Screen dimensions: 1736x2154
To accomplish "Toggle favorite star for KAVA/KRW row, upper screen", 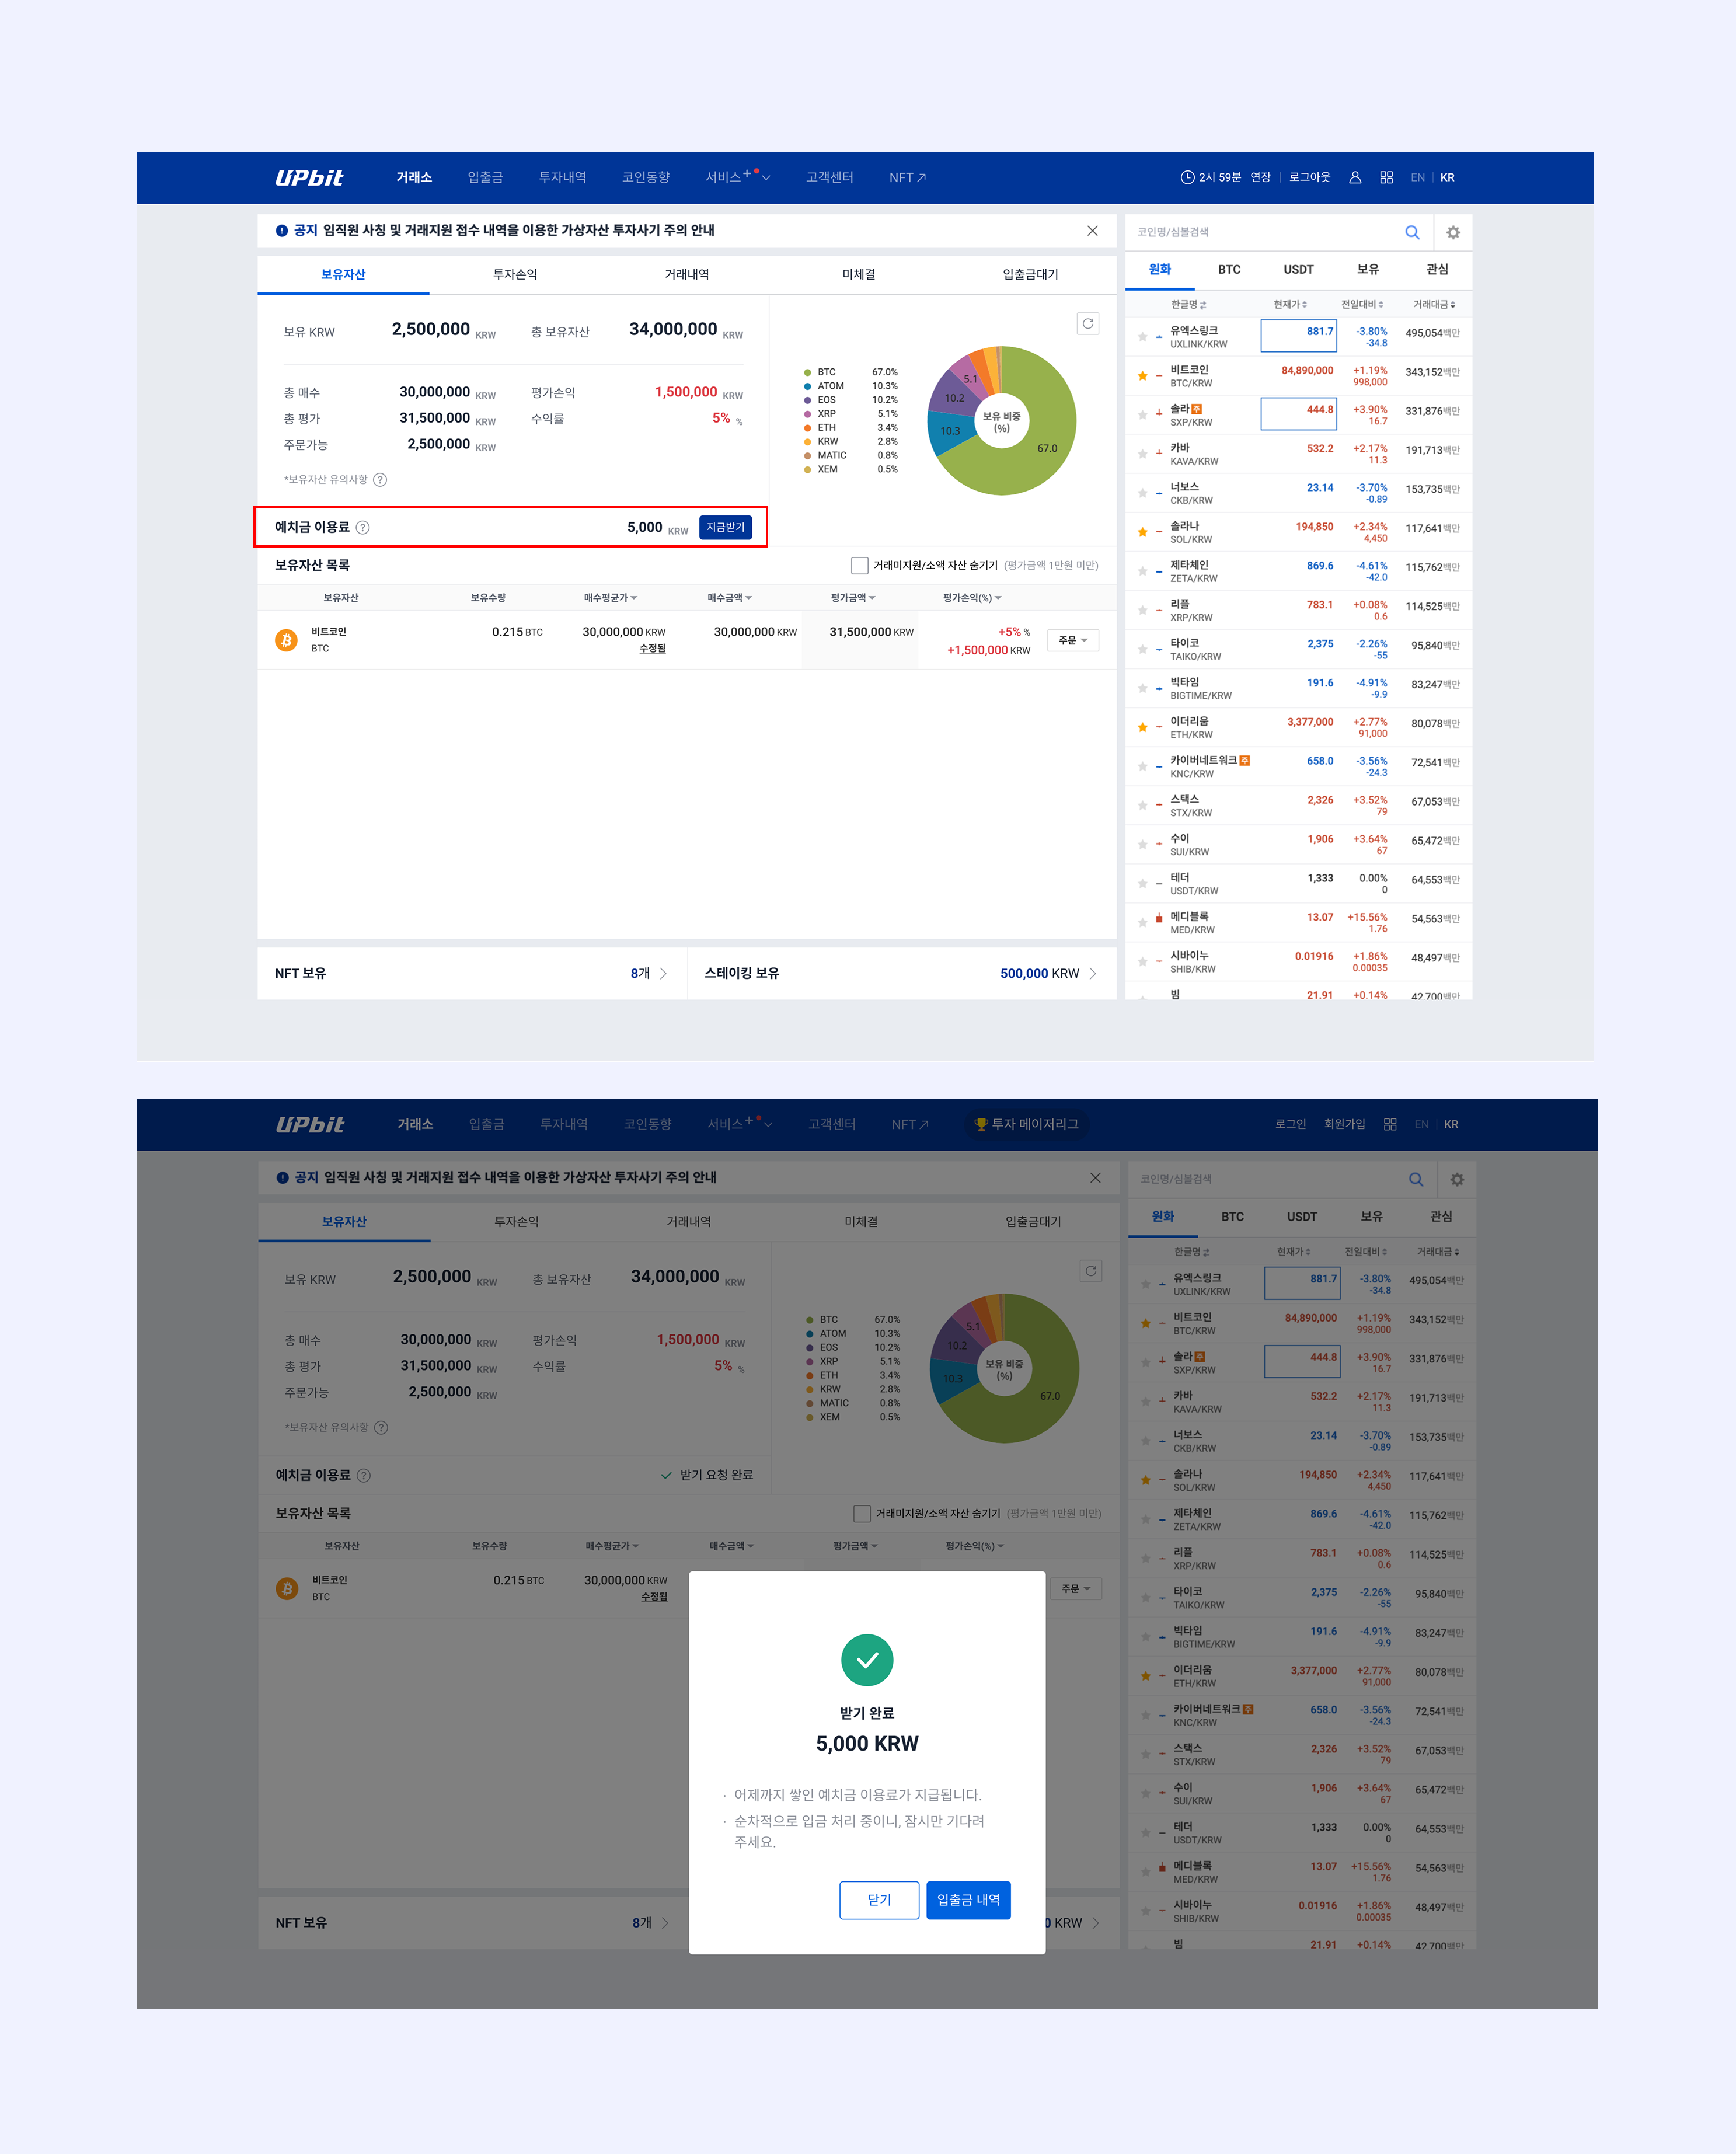I will point(1142,454).
